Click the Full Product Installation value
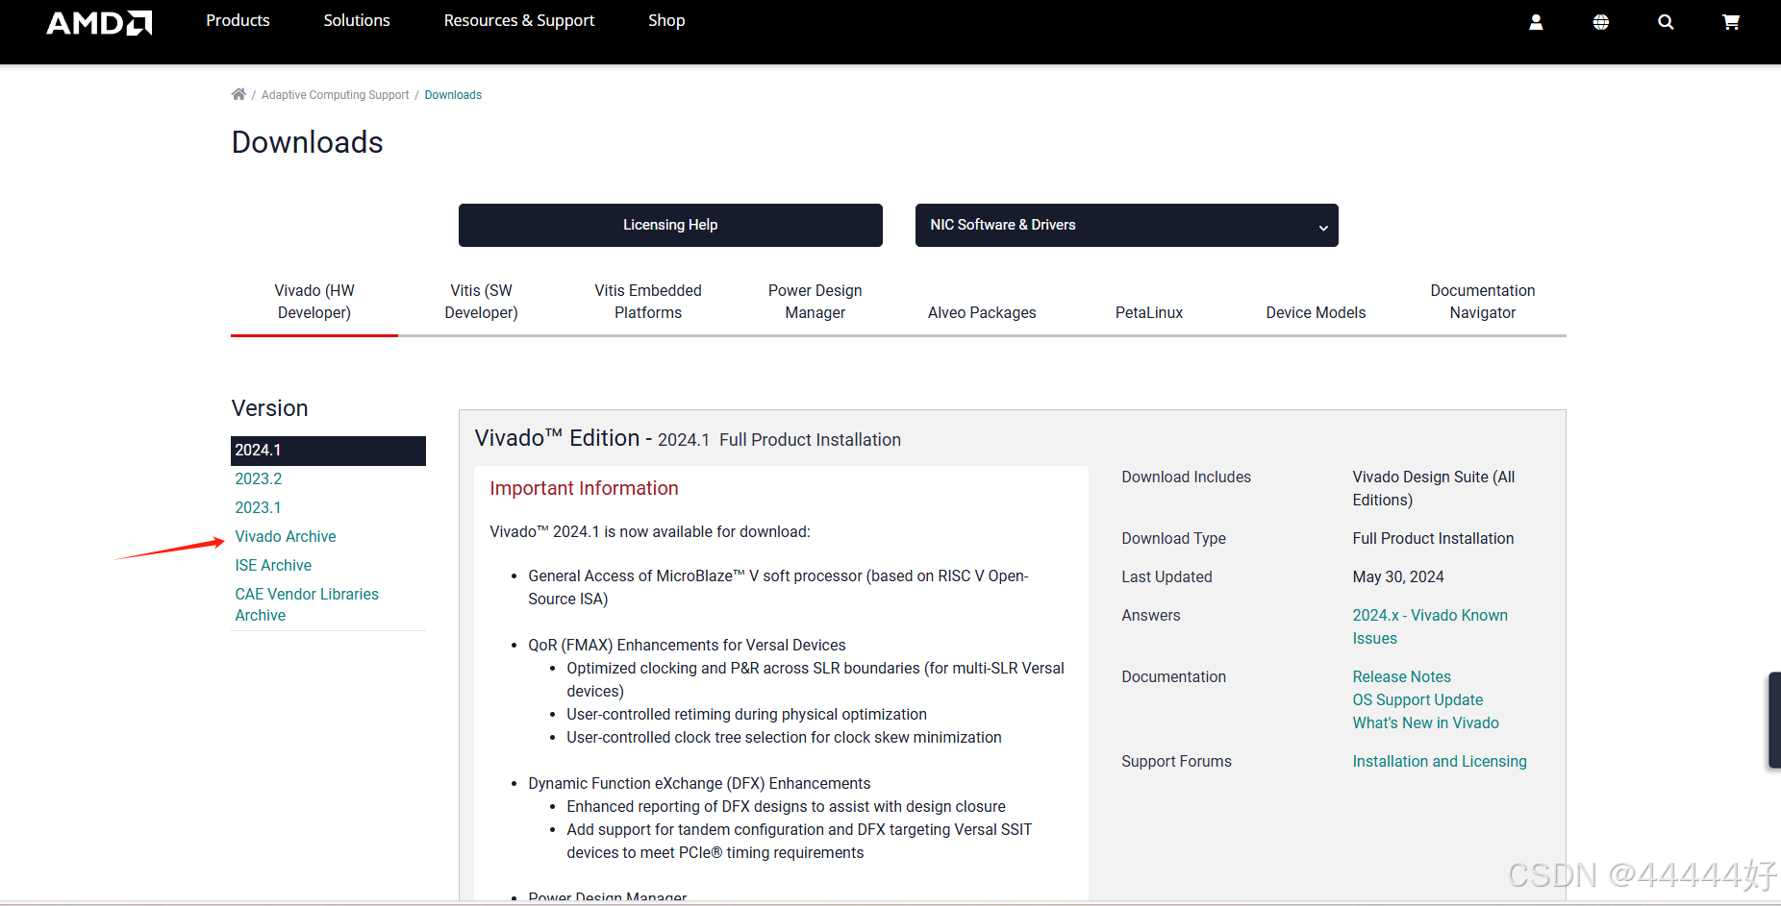1781x906 pixels. click(1433, 538)
